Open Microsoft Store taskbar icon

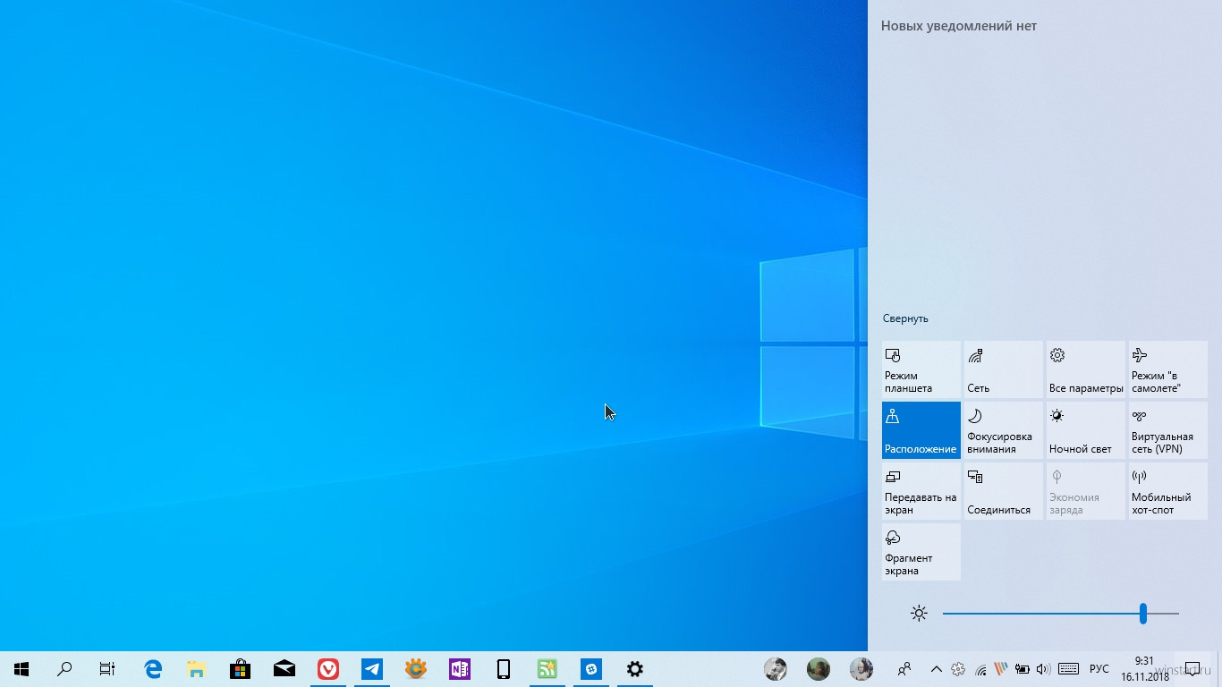coord(240,669)
